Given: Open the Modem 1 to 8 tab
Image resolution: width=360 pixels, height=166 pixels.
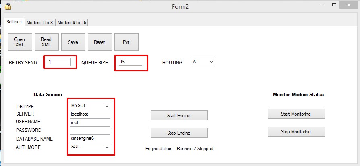Looking at the screenshot, I should (x=40, y=23).
